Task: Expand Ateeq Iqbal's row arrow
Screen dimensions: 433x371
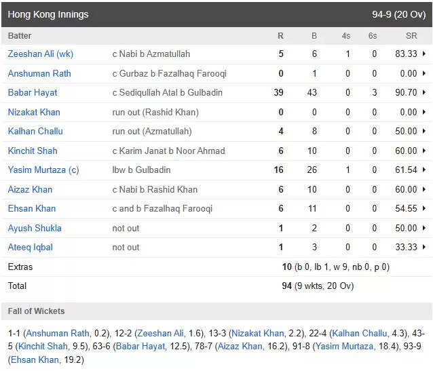Action: point(424,247)
